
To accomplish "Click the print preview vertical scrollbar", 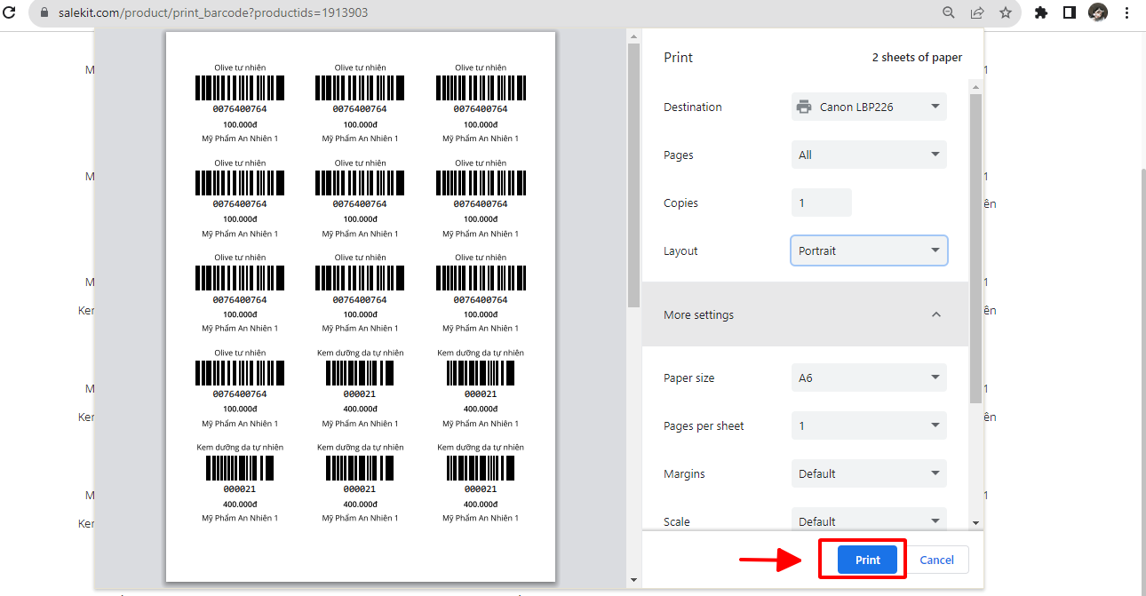I will pos(633,178).
